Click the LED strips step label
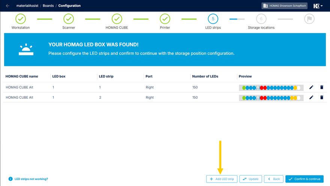 [213, 28]
